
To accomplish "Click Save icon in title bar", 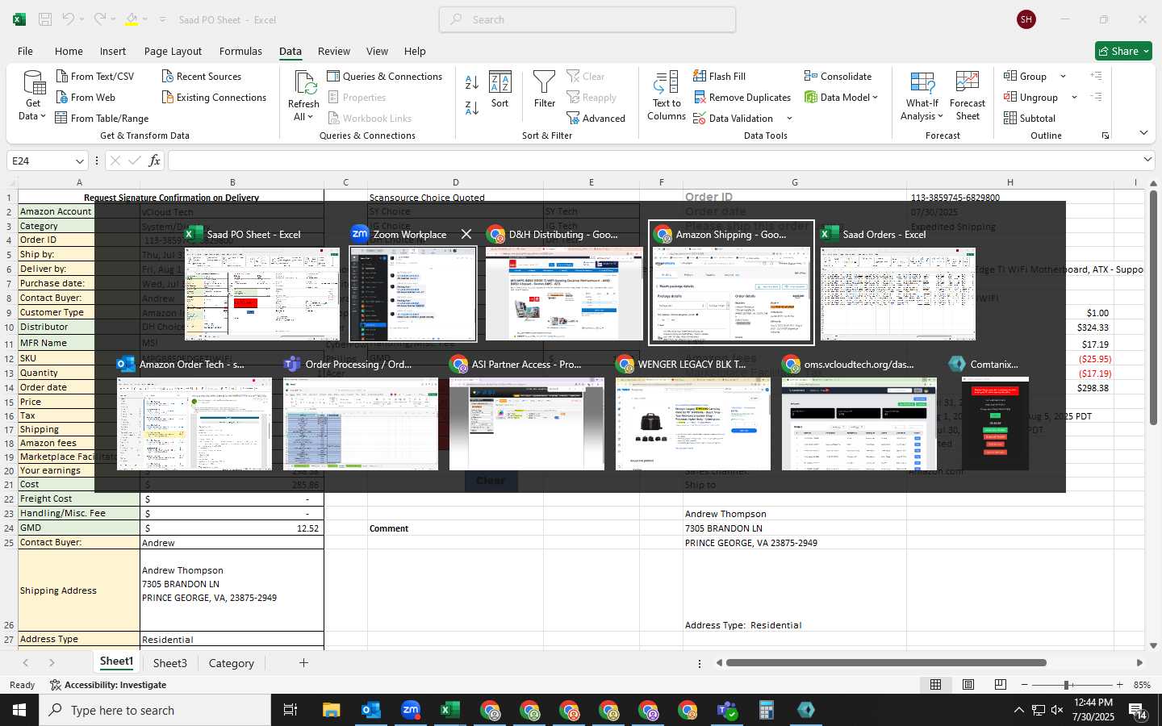I will [45, 19].
